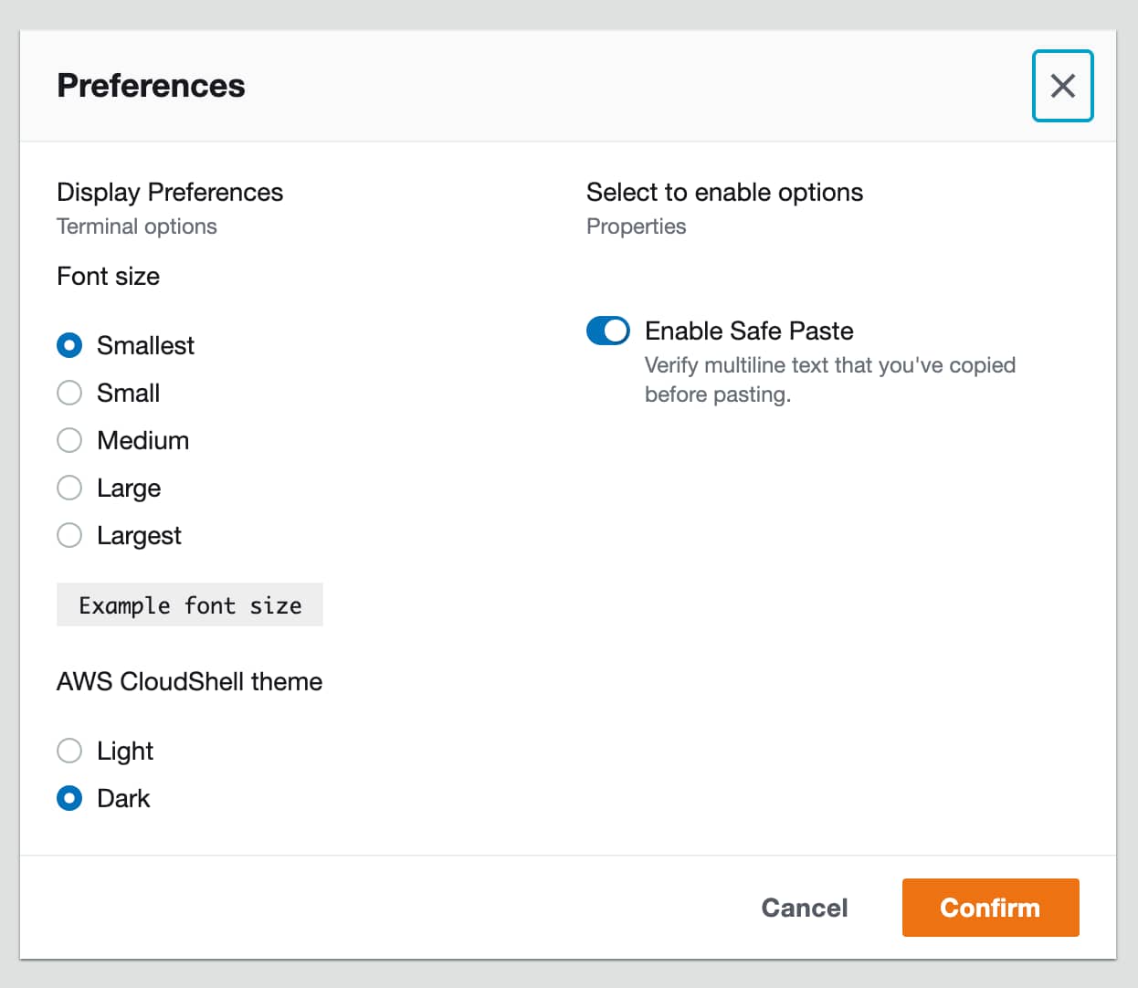
Task: Switch CloudShell theme to Light
Action: pyautogui.click(x=69, y=751)
